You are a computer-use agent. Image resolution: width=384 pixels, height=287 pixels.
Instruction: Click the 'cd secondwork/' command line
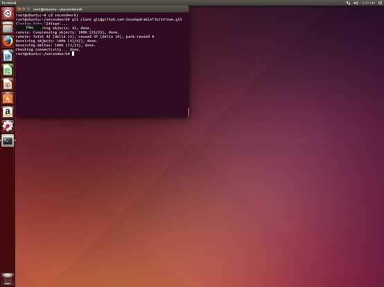click(47, 15)
